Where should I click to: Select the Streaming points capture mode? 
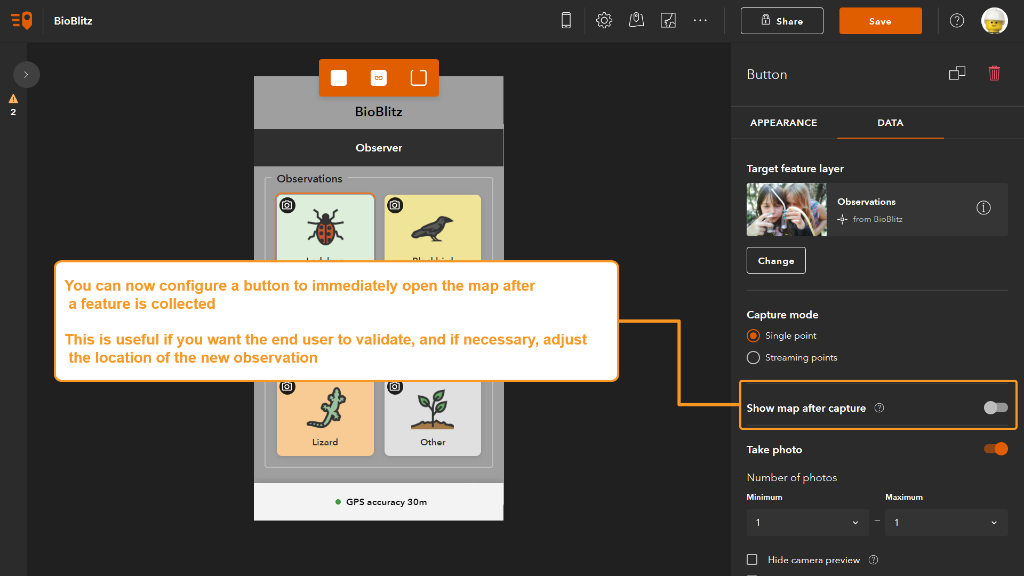(x=753, y=357)
